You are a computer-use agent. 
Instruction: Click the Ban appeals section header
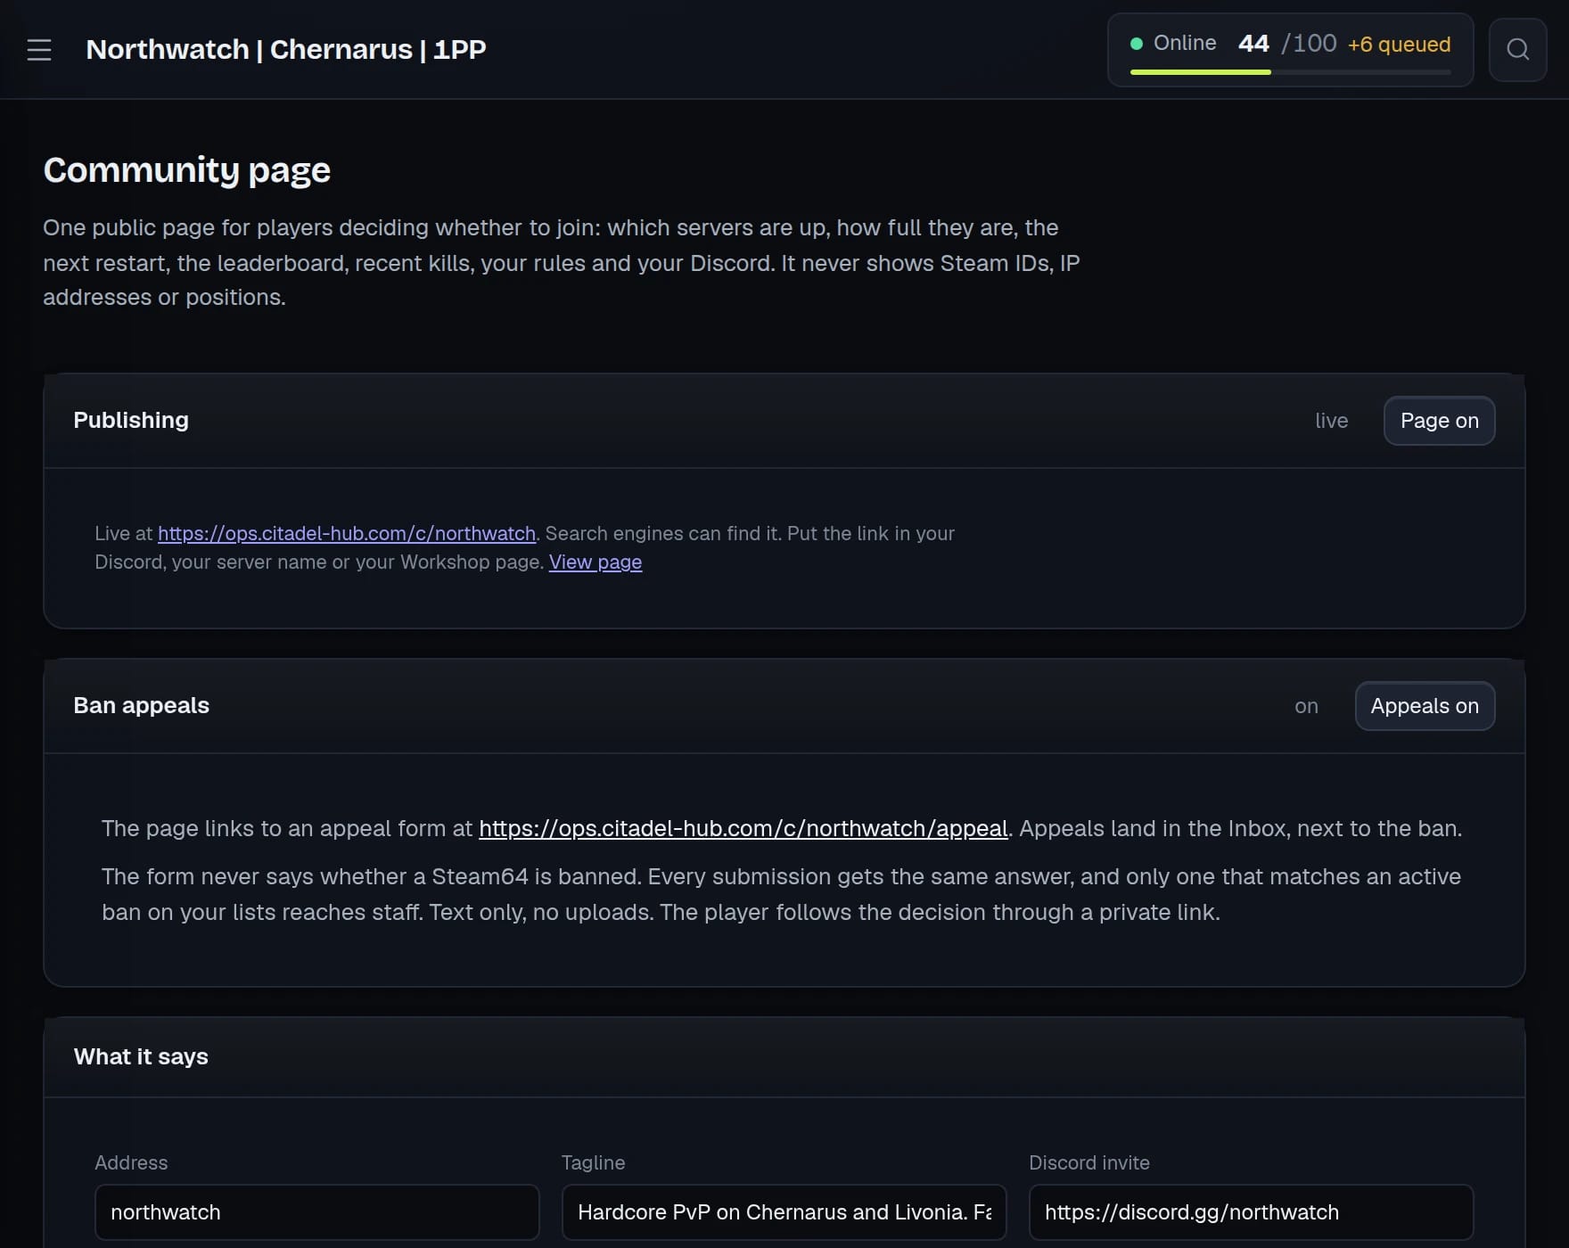(x=784, y=706)
